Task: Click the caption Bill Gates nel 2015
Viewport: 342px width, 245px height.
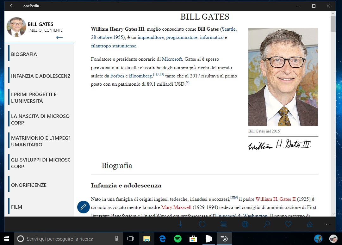Action: (264, 131)
